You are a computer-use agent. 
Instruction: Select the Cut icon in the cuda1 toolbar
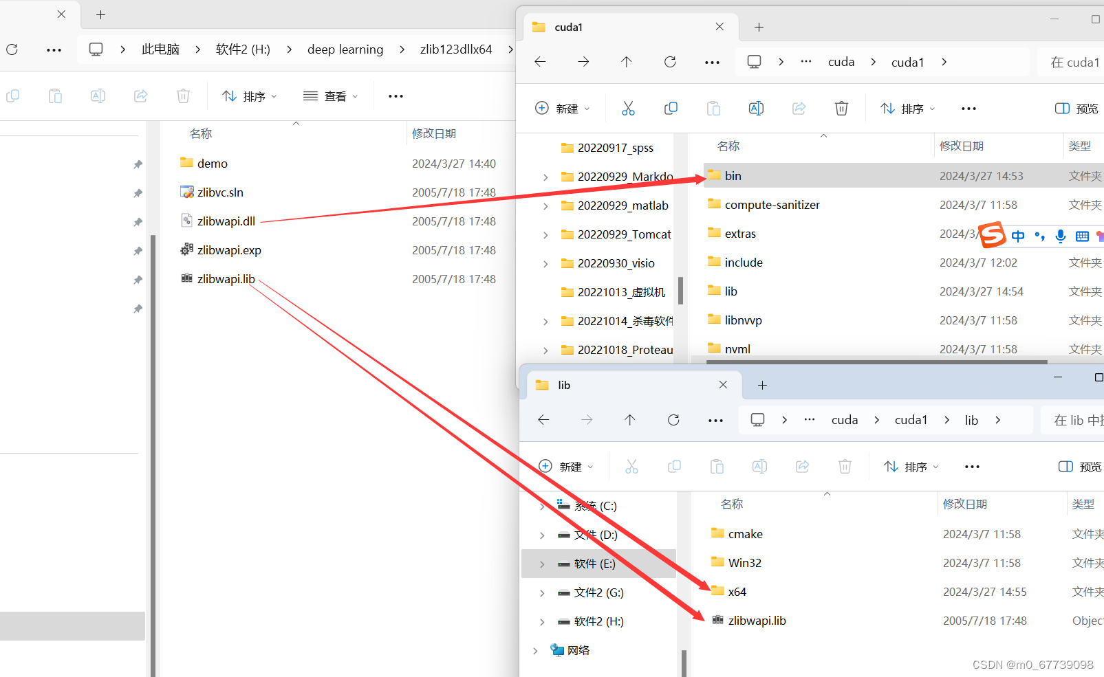[628, 108]
